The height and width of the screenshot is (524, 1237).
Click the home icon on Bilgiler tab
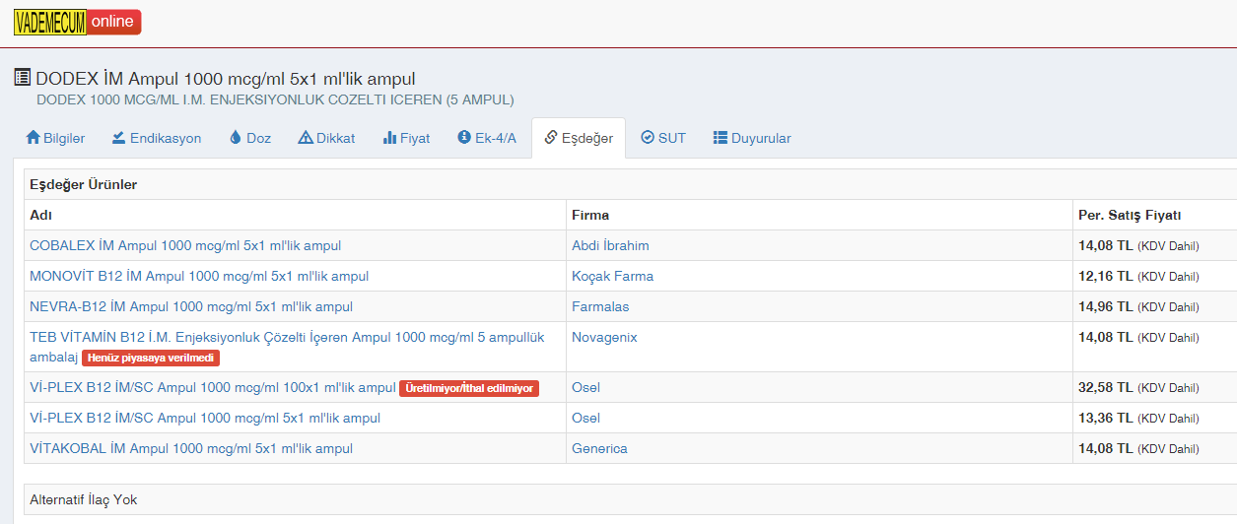point(33,138)
